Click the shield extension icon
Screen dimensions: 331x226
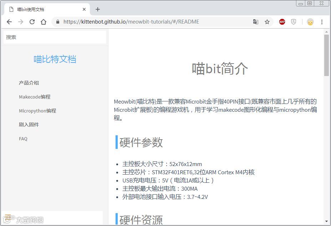[x=294, y=22]
